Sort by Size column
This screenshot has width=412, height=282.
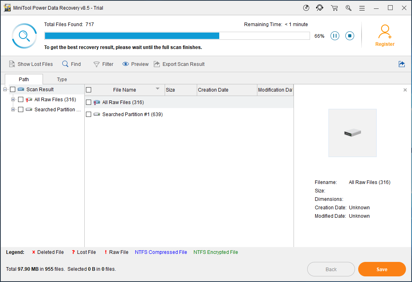[181, 90]
